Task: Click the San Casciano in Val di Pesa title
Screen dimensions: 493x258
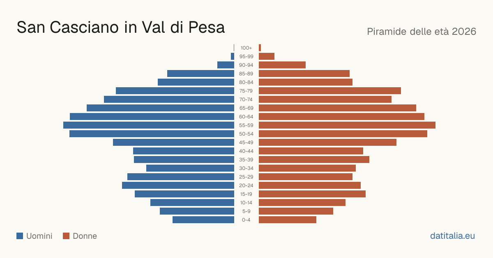Action: click(x=121, y=27)
